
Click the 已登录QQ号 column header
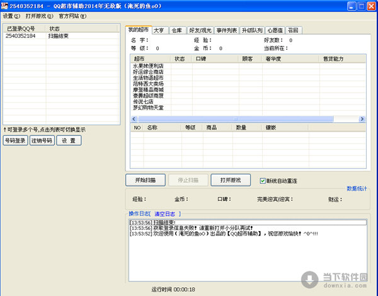[25, 29]
